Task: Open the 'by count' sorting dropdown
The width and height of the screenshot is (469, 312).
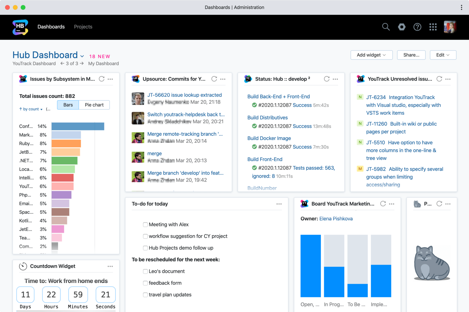Action: pyautogui.click(x=30, y=109)
